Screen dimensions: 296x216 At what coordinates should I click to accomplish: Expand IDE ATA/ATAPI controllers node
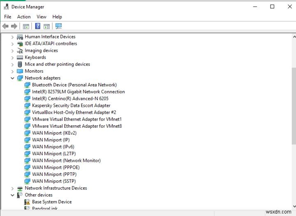click(x=12, y=44)
